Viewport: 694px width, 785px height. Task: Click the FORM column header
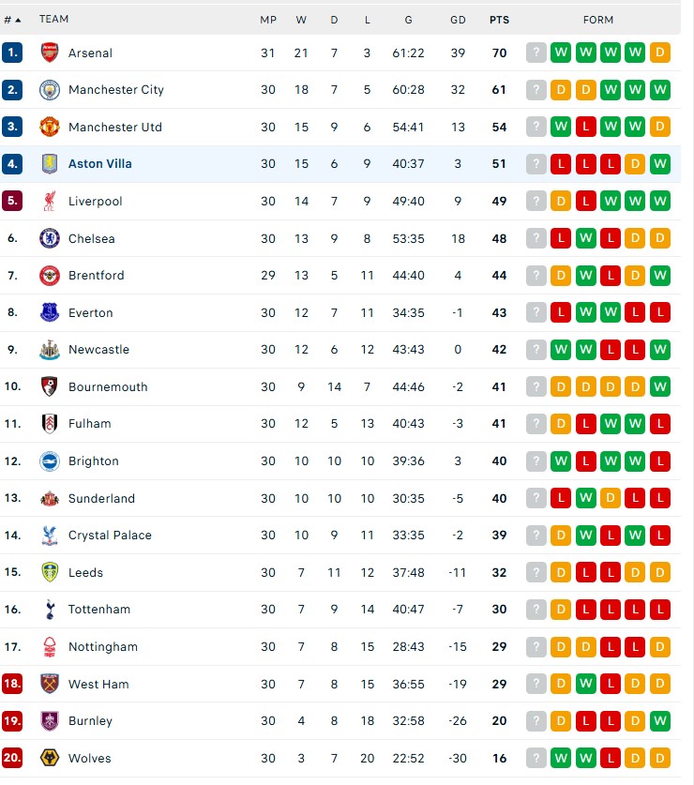click(597, 19)
